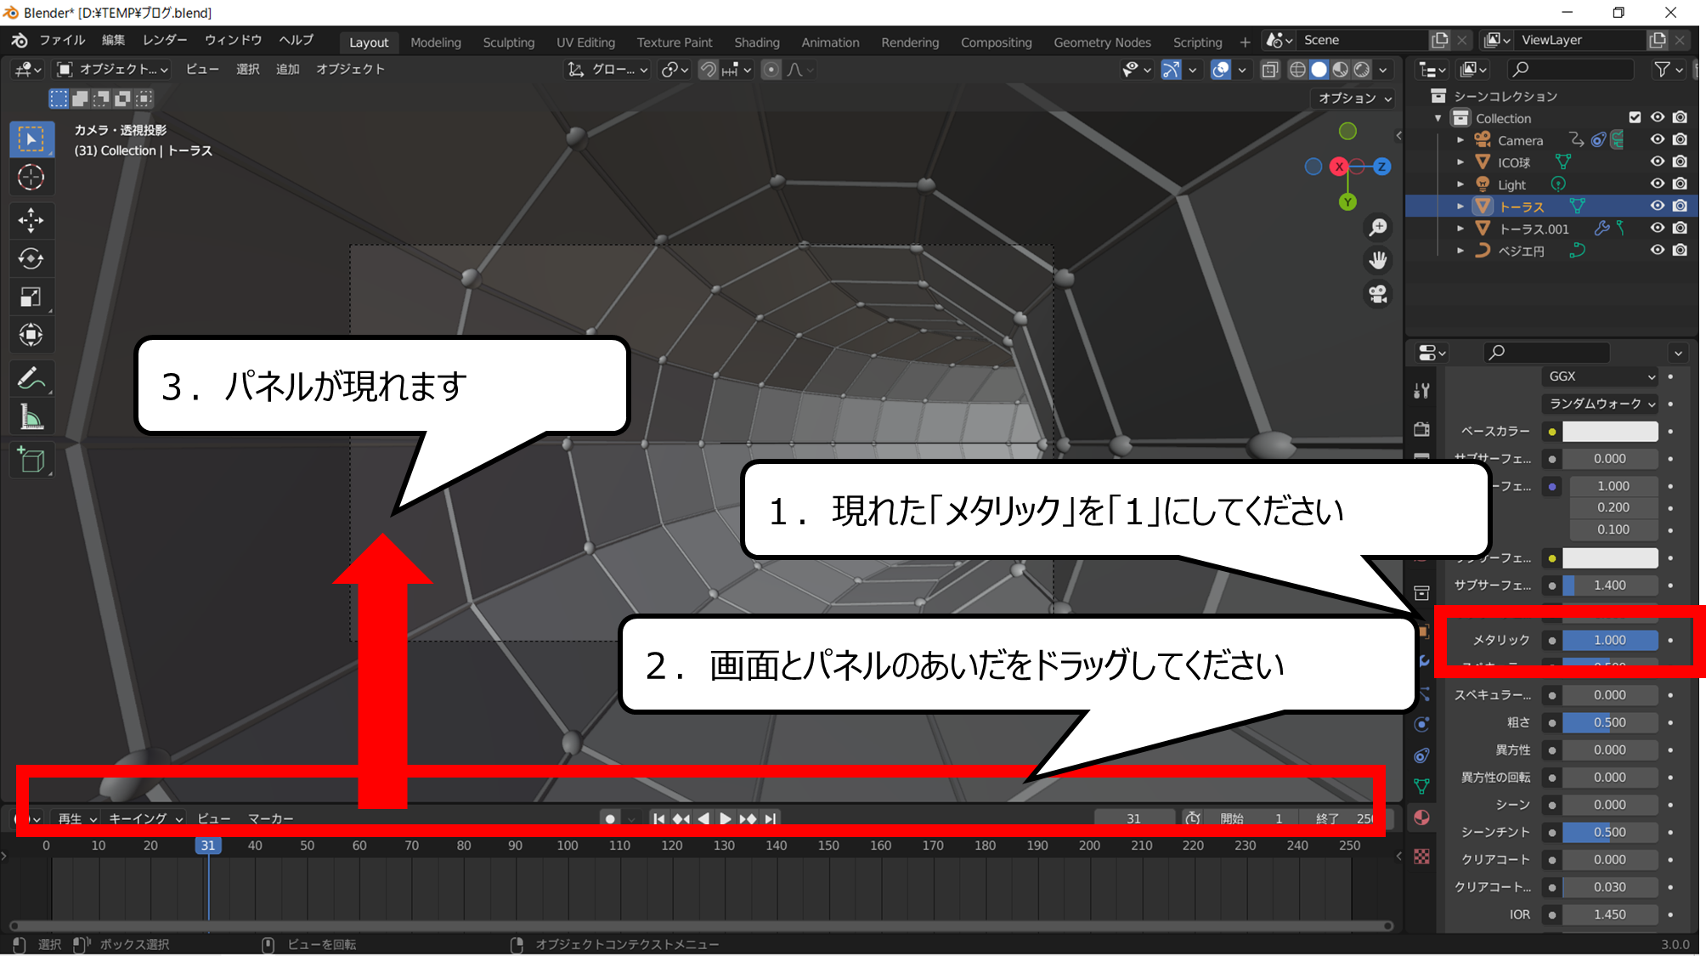This screenshot has height=956, width=1706.
Task: Open the オプション dropdown
Action: click(1354, 99)
